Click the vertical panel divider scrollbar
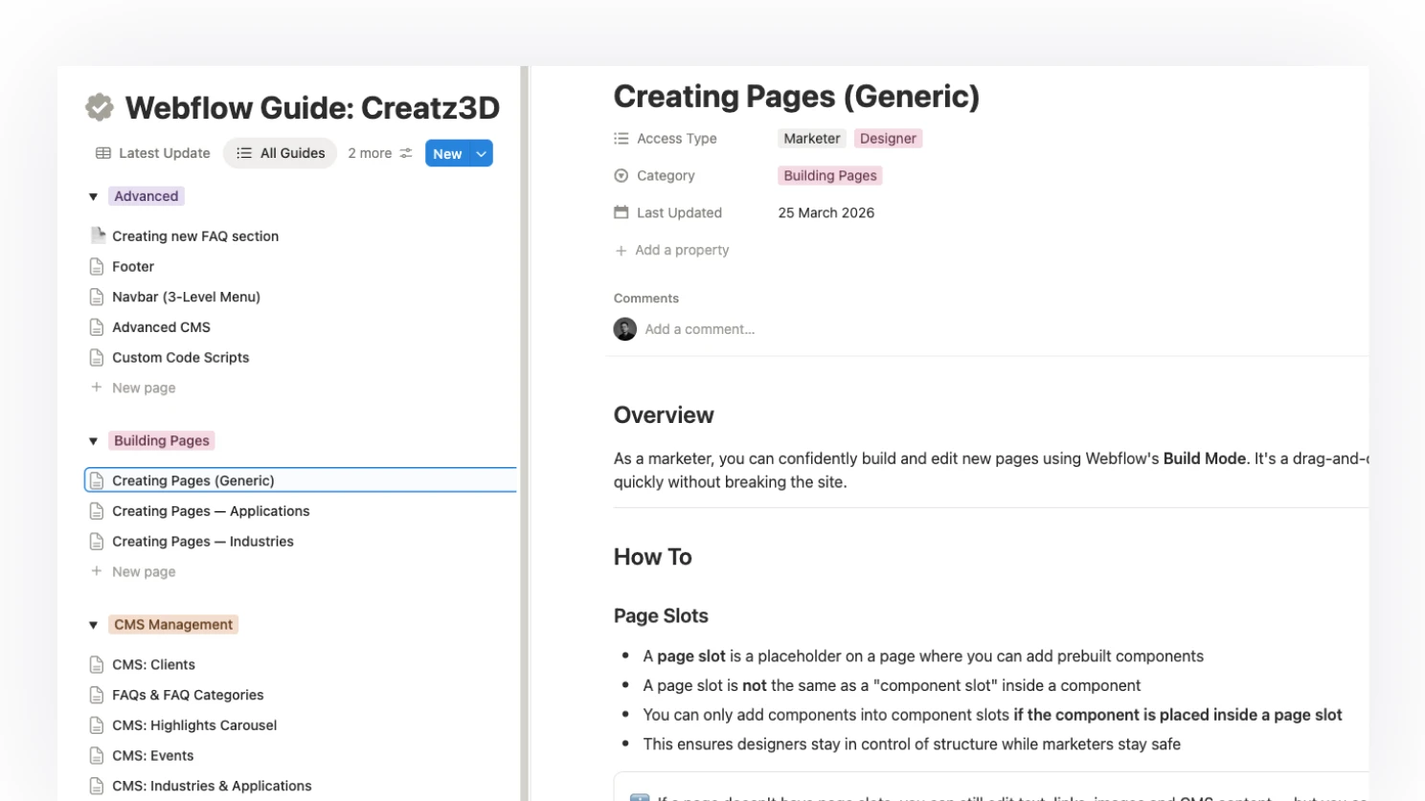Viewport: 1425px width, 801px height. pos(525,433)
